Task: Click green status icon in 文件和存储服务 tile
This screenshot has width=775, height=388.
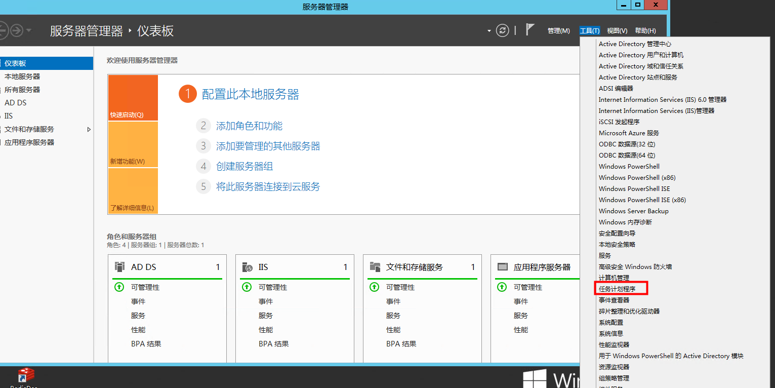Action: pos(375,287)
